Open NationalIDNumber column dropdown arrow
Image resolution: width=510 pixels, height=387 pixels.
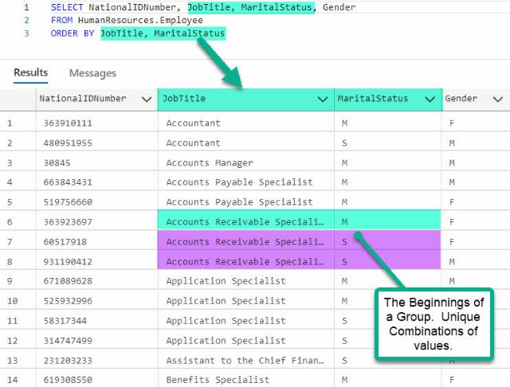[x=147, y=99]
